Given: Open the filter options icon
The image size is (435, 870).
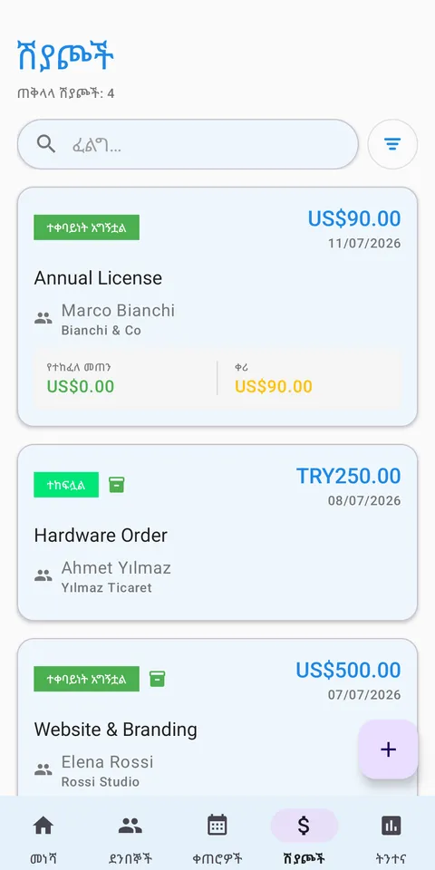Looking at the screenshot, I should point(392,144).
